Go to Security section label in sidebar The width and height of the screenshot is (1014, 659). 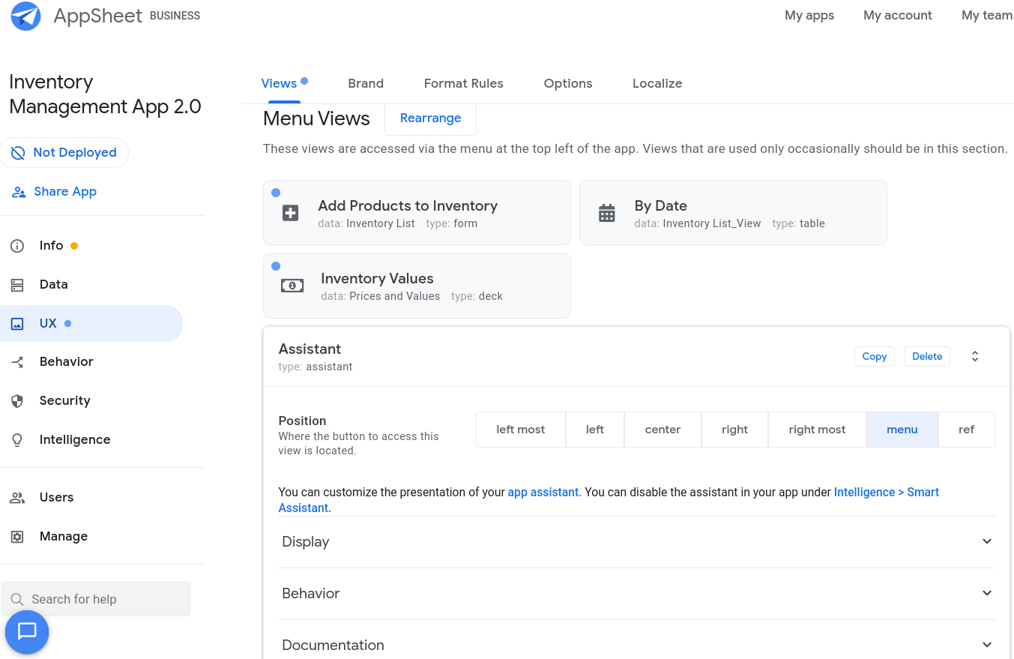pyautogui.click(x=65, y=401)
